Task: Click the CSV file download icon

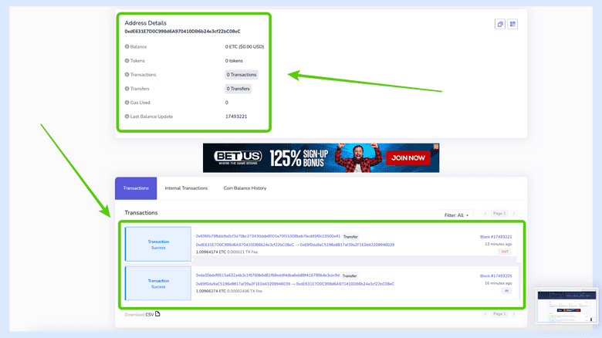Action: [158, 314]
